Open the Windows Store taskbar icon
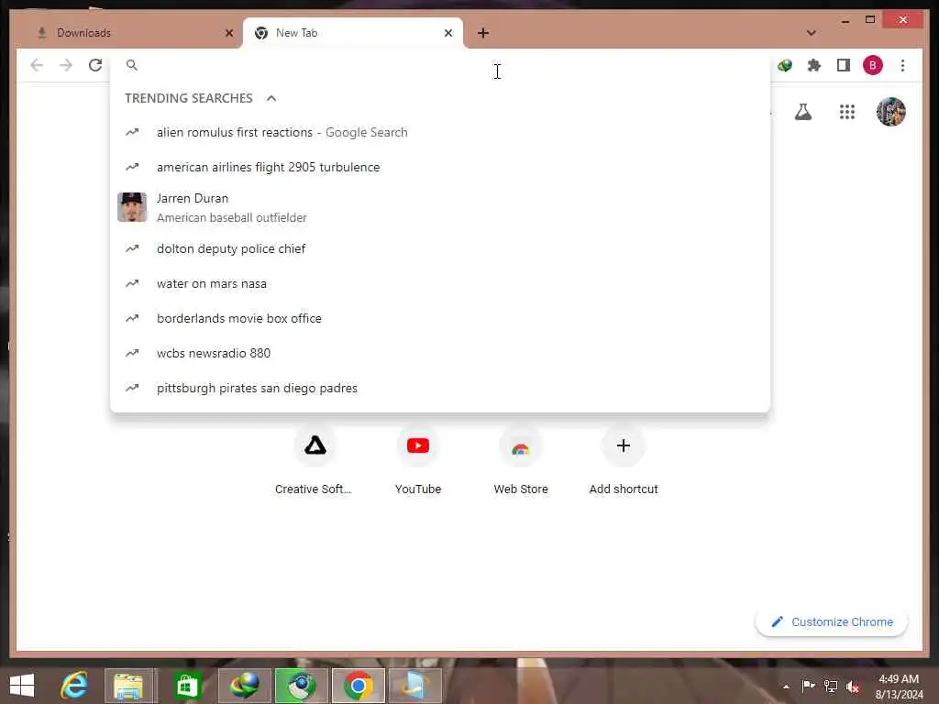 pyautogui.click(x=187, y=686)
